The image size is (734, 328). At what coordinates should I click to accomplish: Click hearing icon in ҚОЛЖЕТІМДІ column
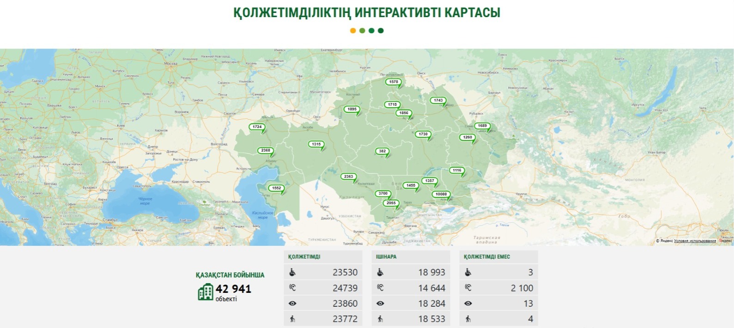point(292,288)
